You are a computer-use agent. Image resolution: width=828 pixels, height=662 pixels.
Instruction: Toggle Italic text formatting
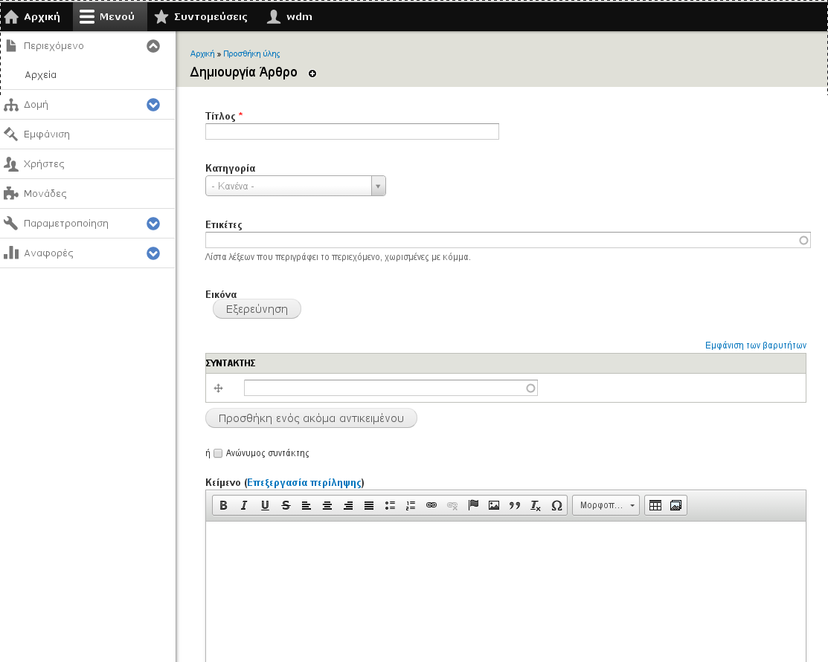pyautogui.click(x=244, y=505)
